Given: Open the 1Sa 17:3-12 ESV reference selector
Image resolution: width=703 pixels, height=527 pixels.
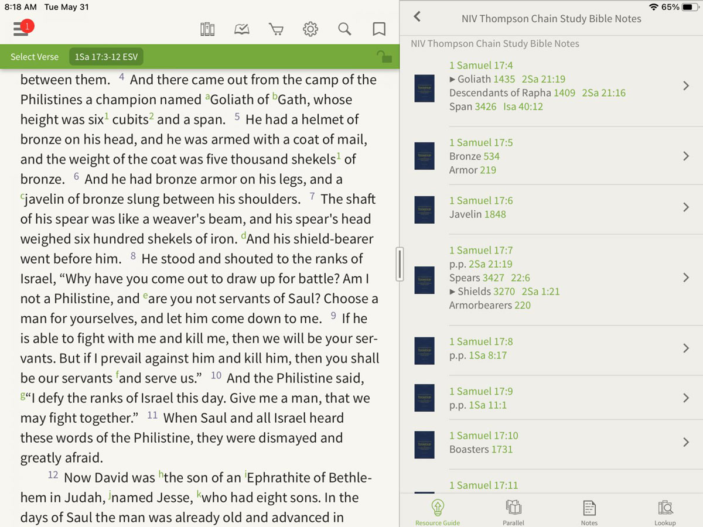Looking at the screenshot, I should [106, 57].
